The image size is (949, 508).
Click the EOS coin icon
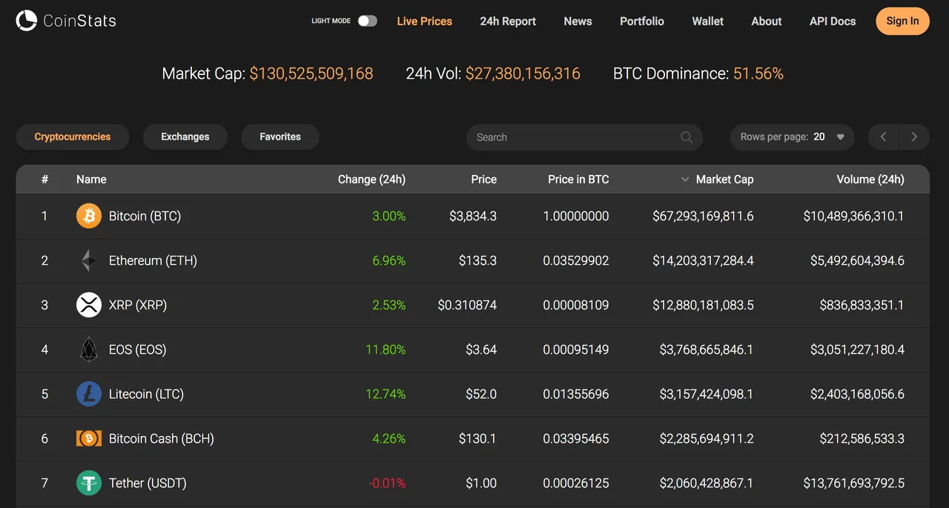pyautogui.click(x=89, y=349)
